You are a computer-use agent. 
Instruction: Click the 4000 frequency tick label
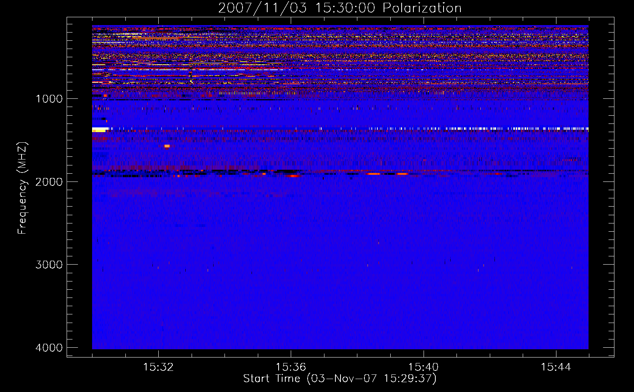coord(49,348)
